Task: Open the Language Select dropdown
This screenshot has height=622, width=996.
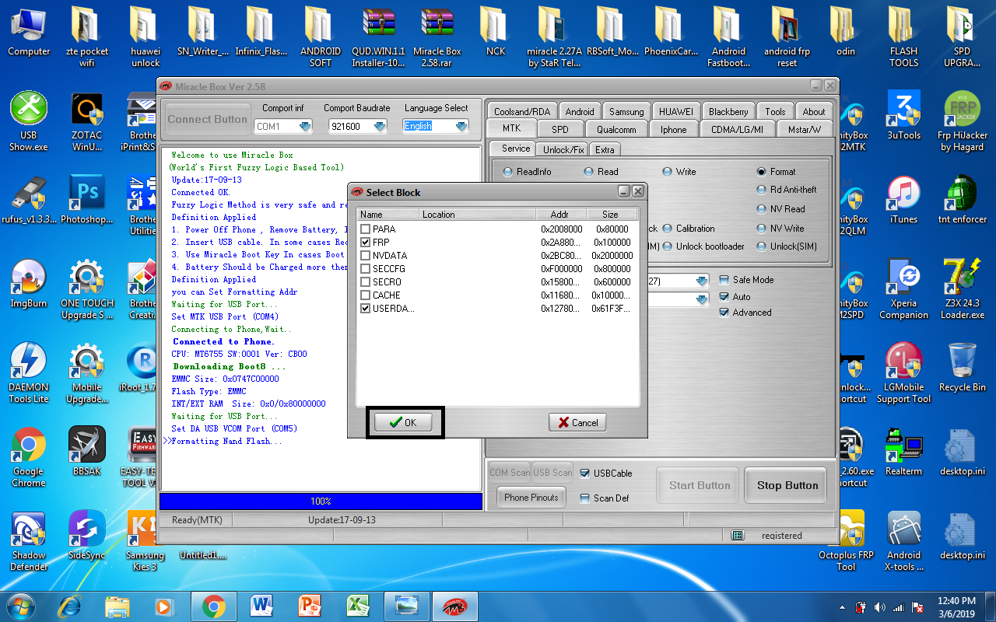Action: tap(461, 126)
